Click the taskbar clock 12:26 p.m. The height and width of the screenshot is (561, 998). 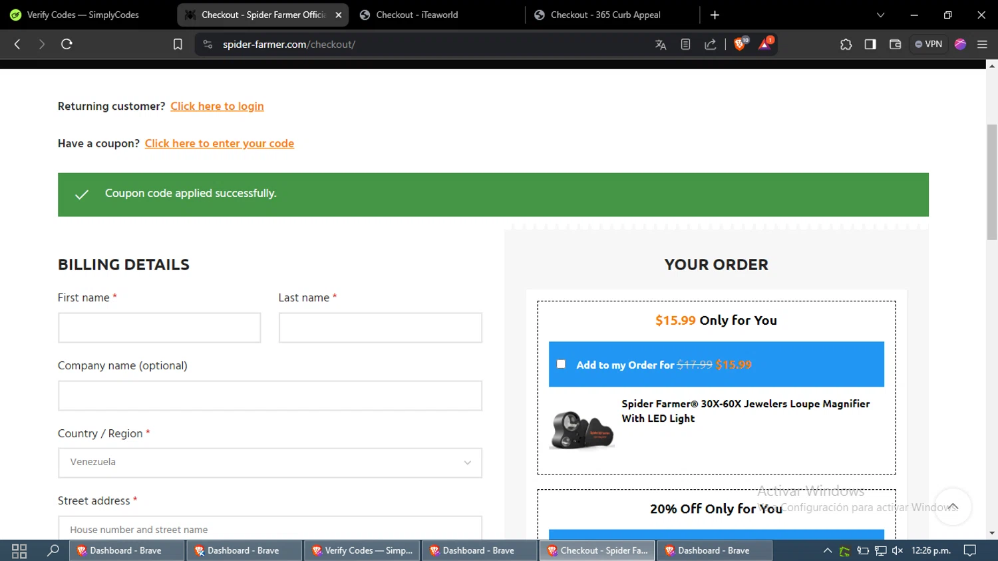click(x=931, y=550)
